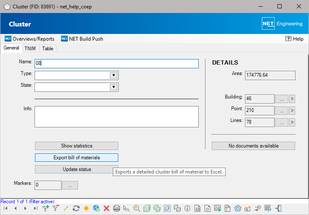
Task: Click the ellipsis button next to Lines
Action: click(282, 122)
